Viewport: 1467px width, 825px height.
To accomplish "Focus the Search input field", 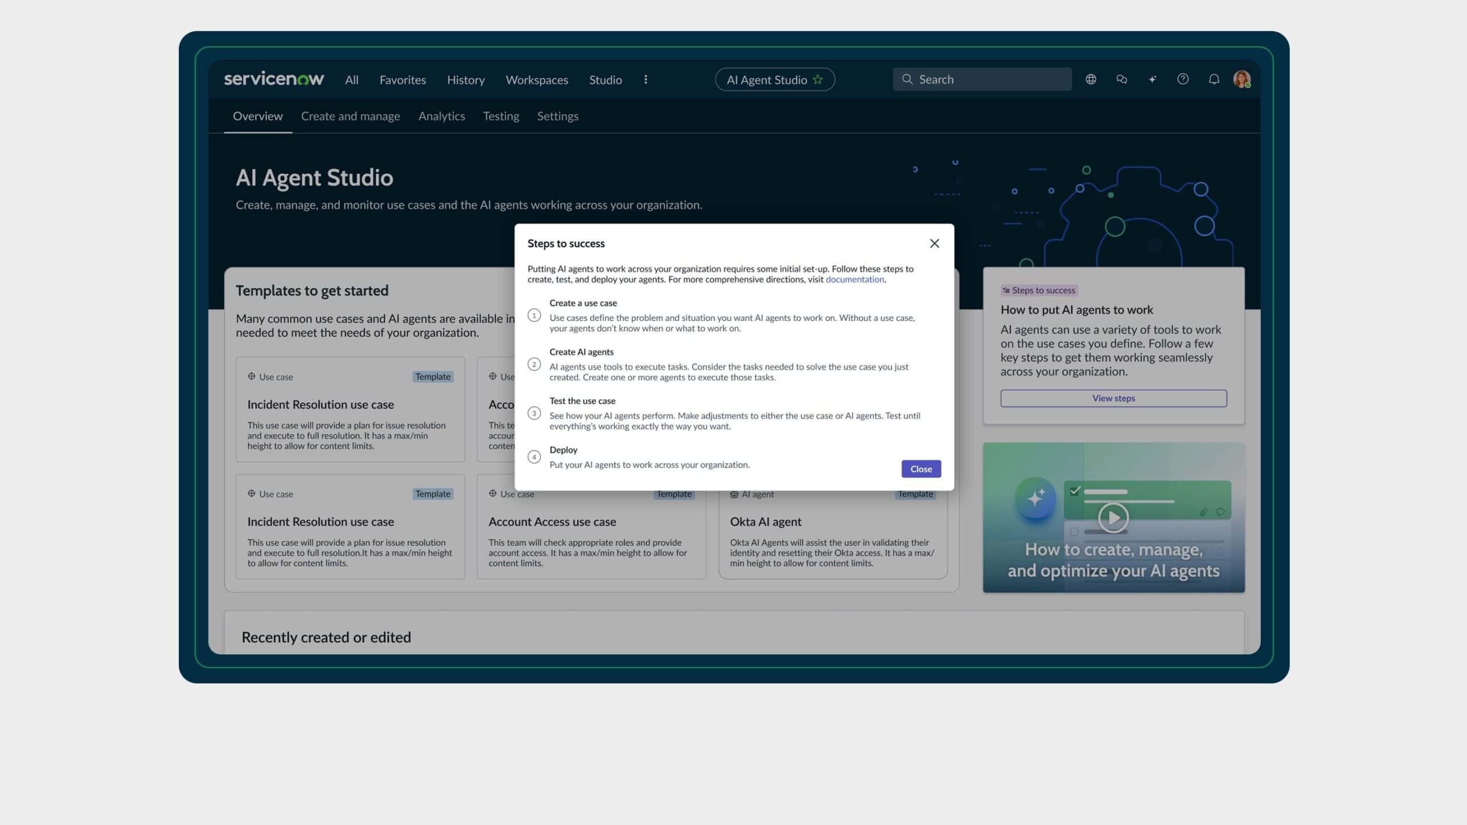I will (982, 79).
